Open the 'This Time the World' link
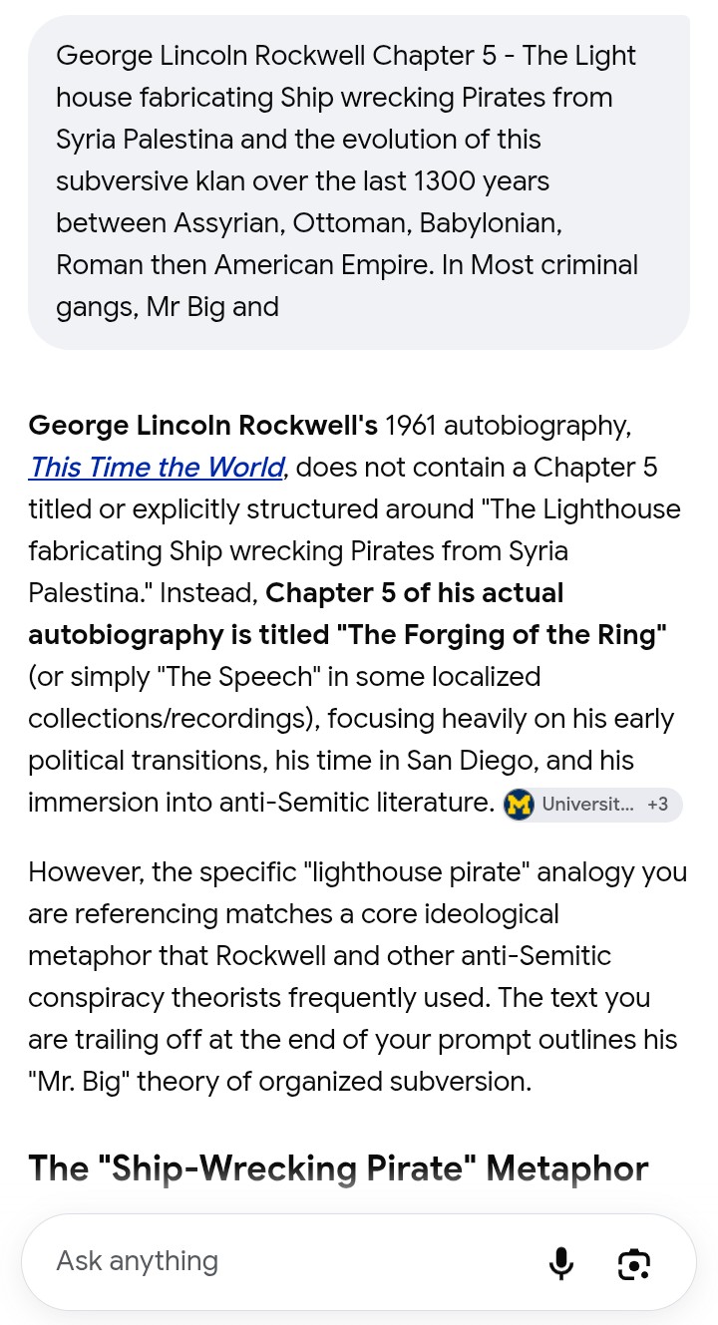 [157, 467]
